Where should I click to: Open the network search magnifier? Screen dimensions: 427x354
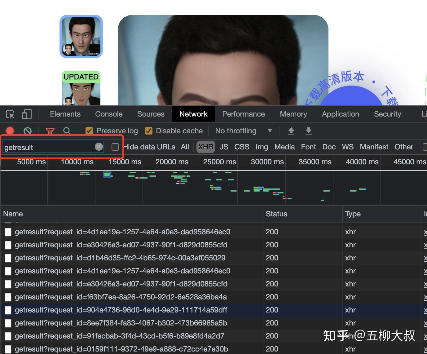pyautogui.click(x=67, y=131)
